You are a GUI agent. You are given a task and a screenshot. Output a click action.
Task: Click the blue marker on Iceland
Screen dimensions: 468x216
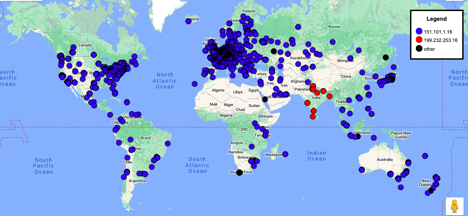tap(188, 21)
